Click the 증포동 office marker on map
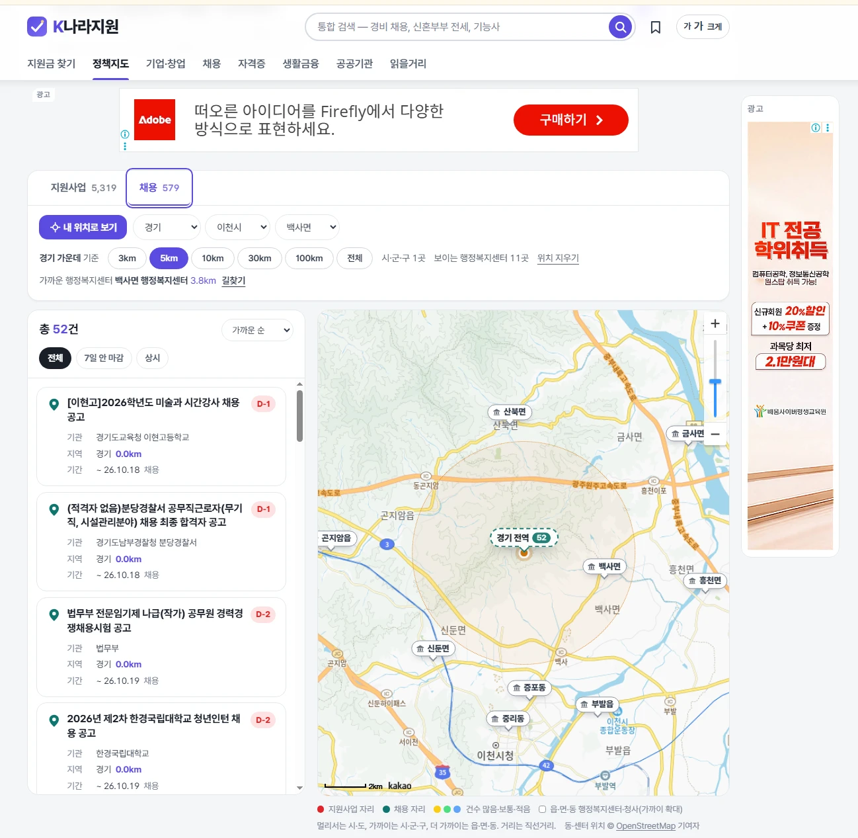 529,688
